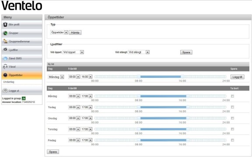The image size is (252, 157).
Task: Open Torsdag row 17:00 end dropdown
Action: (x=87, y=129)
